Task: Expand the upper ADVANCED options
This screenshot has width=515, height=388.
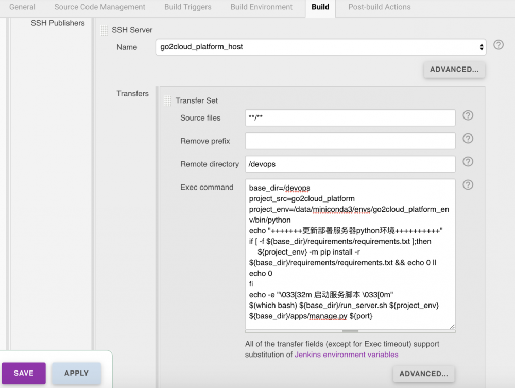Action: click(x=454, y=69)
